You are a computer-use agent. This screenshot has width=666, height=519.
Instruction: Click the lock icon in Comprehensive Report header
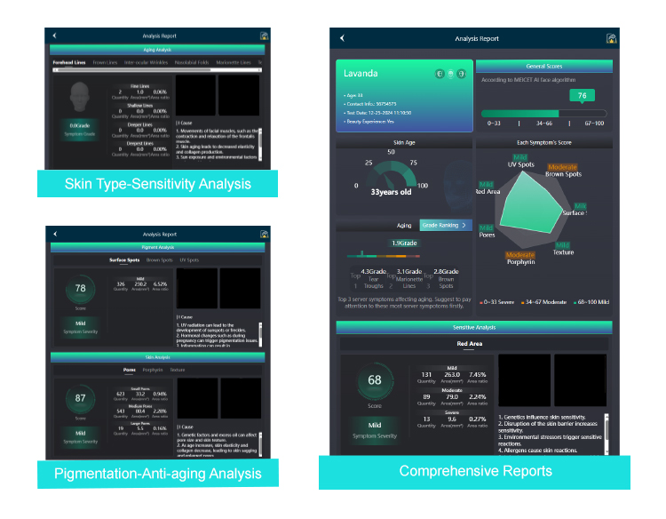(x=611, y=39)
